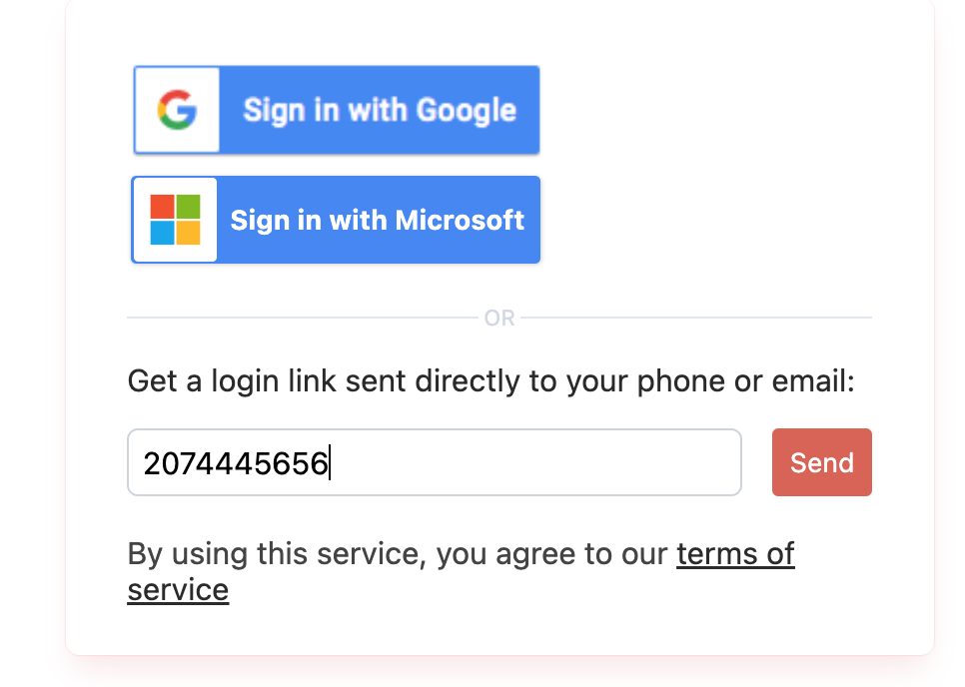Image resolution: width=965 pixels, height=687 pixels.
Task: Click the underlined word "service" on the last line
Action: point(178,589)
